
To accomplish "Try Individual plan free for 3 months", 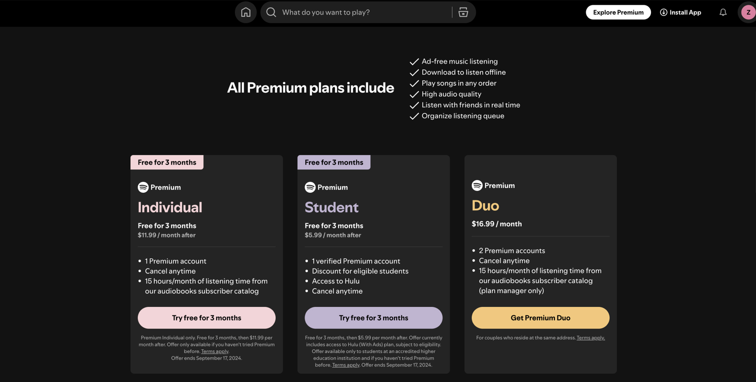I will [x=207, y=318].
